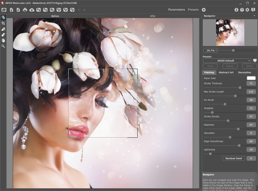Click the Saturation slider handle
Viewport: 258px width, 191px height.
tap(230, 137)
